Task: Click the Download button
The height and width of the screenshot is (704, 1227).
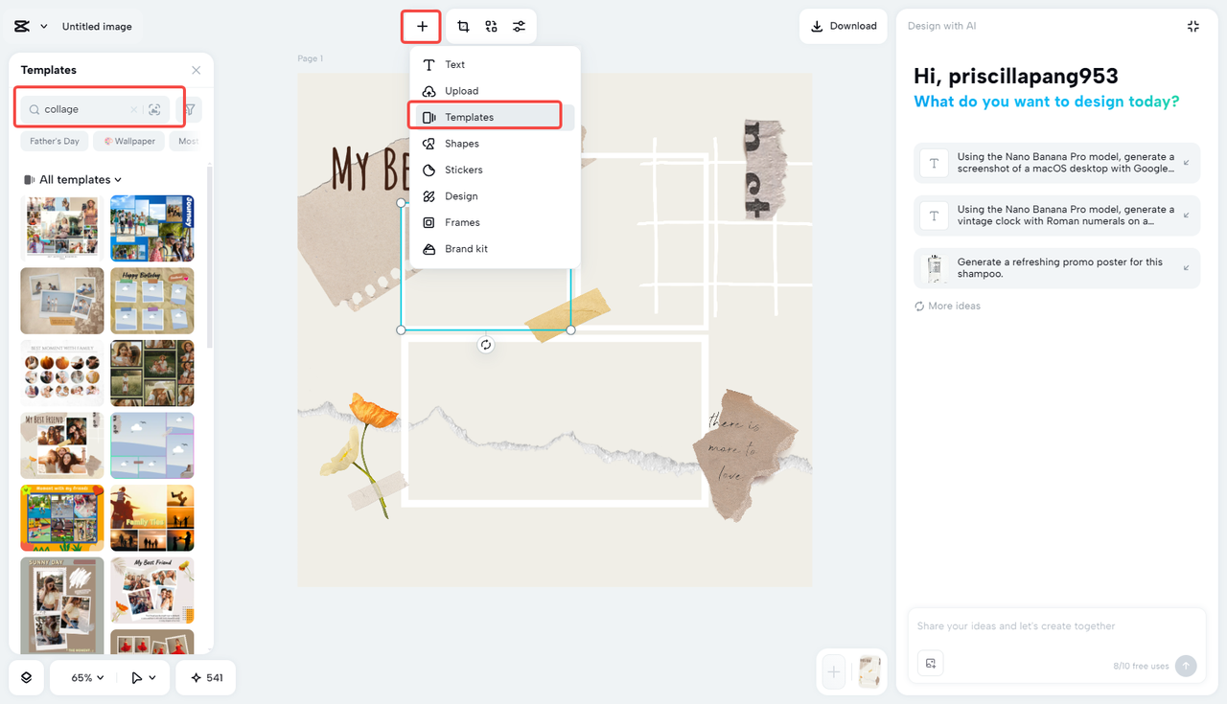Action: pyautogui.click(x=844, y=27)
